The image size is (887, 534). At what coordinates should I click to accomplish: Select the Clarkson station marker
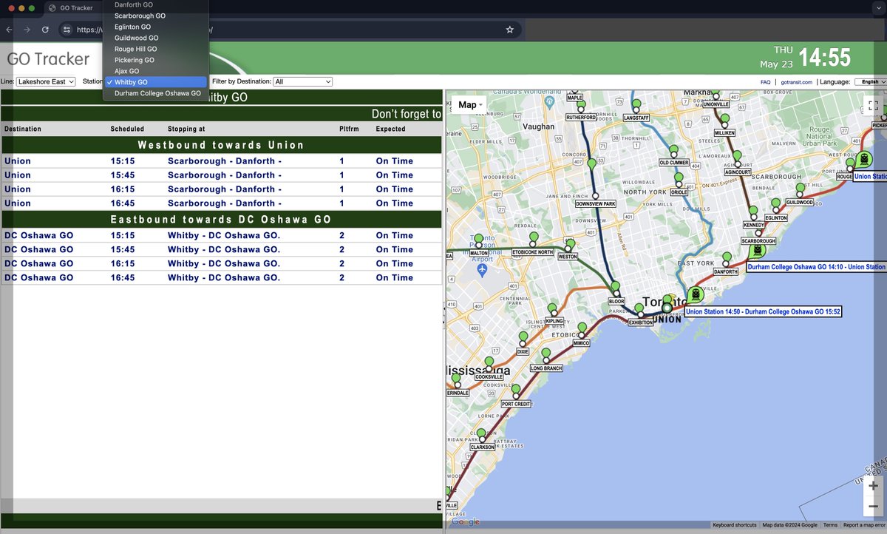tap(482, 435)
